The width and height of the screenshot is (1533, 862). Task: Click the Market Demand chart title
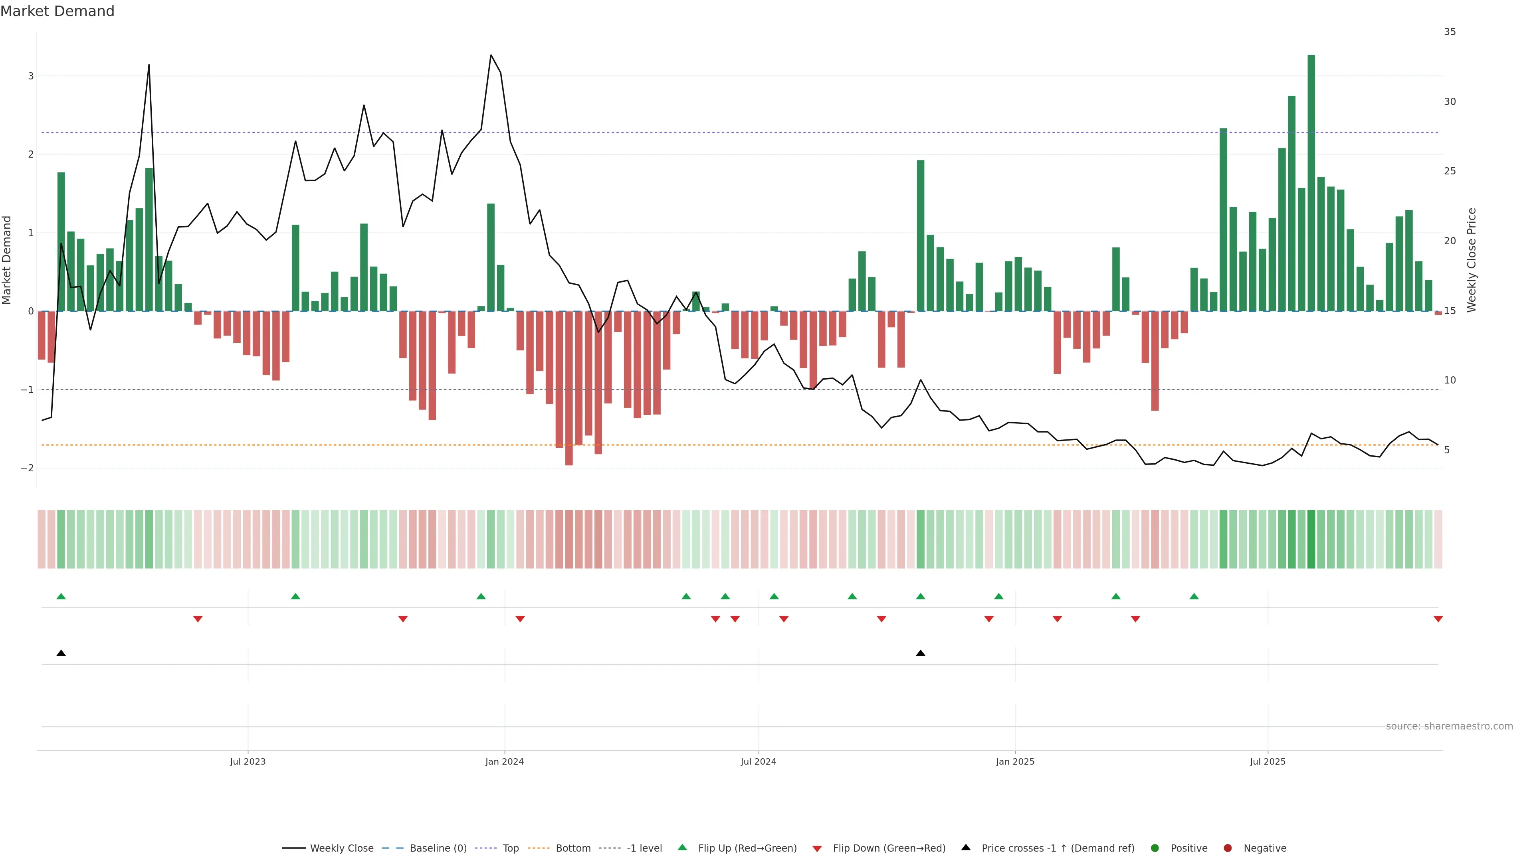pyautogui.click(x=57, y=11)
